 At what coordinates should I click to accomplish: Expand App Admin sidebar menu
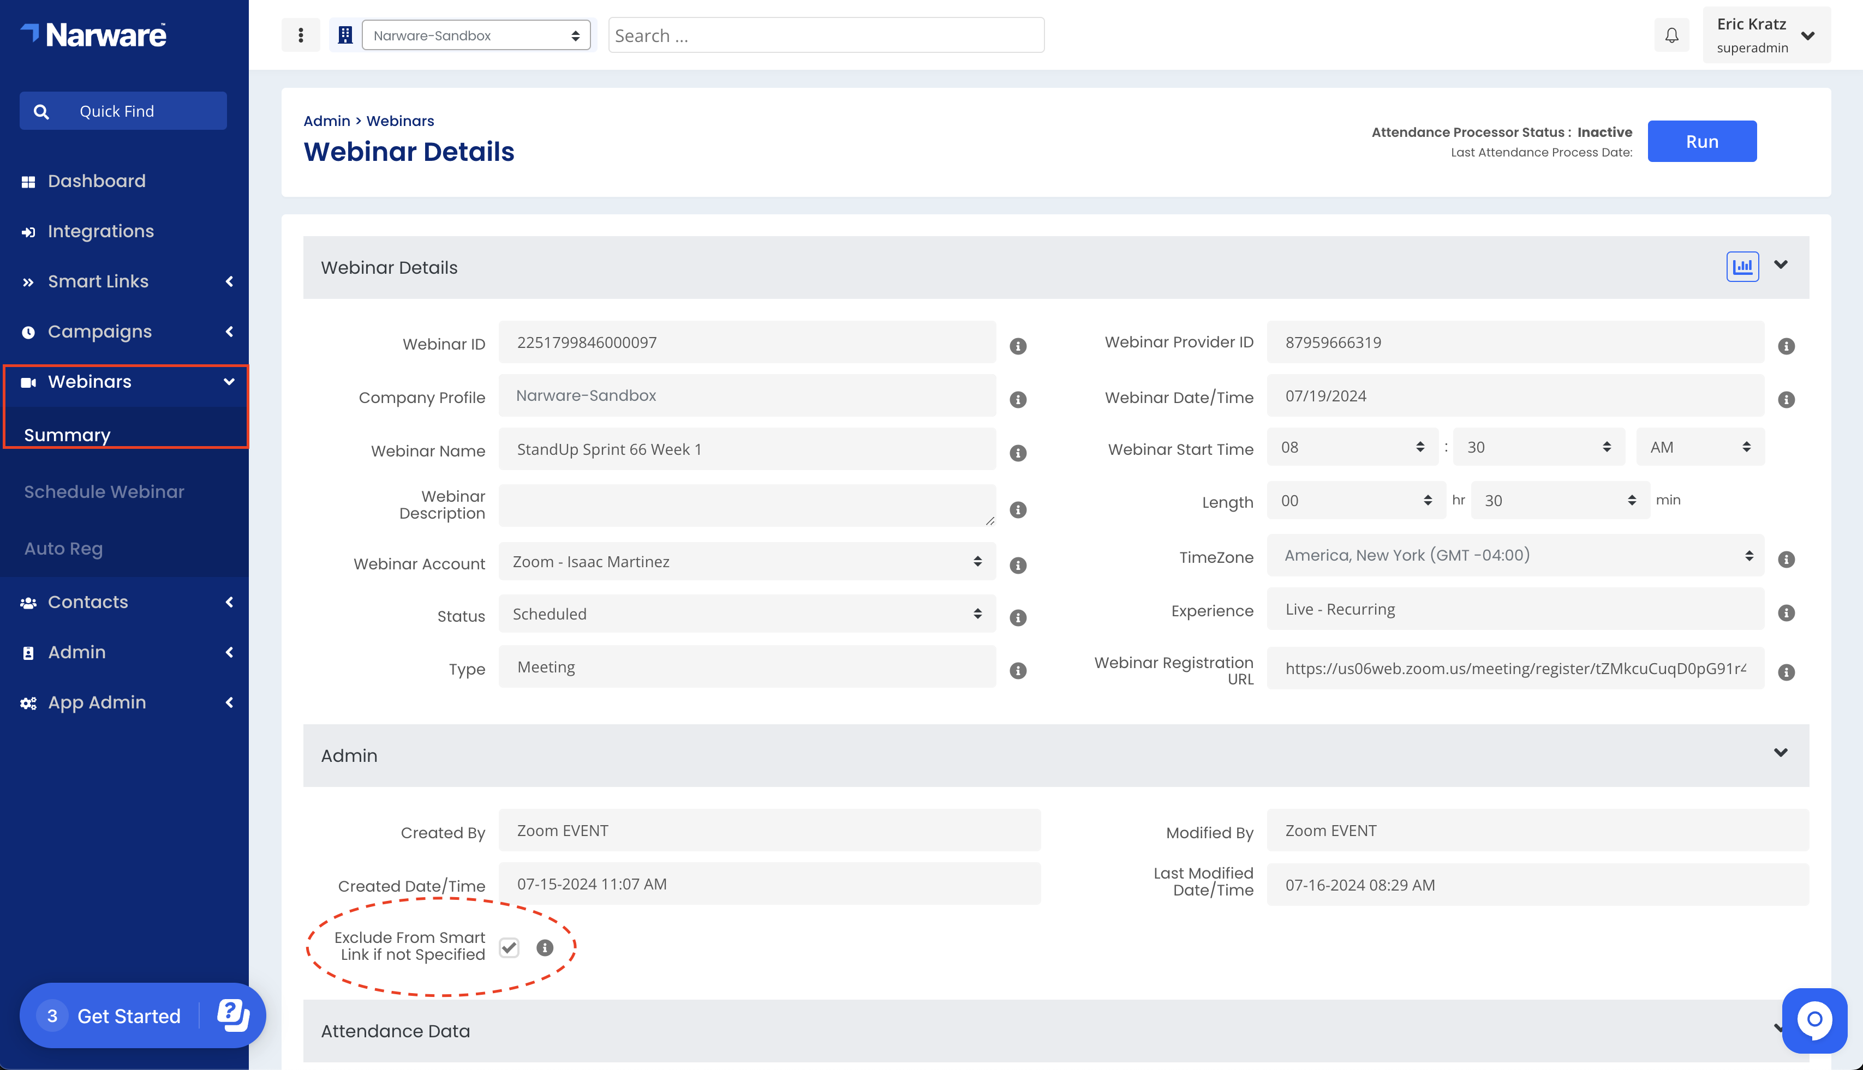click(123, 702)
